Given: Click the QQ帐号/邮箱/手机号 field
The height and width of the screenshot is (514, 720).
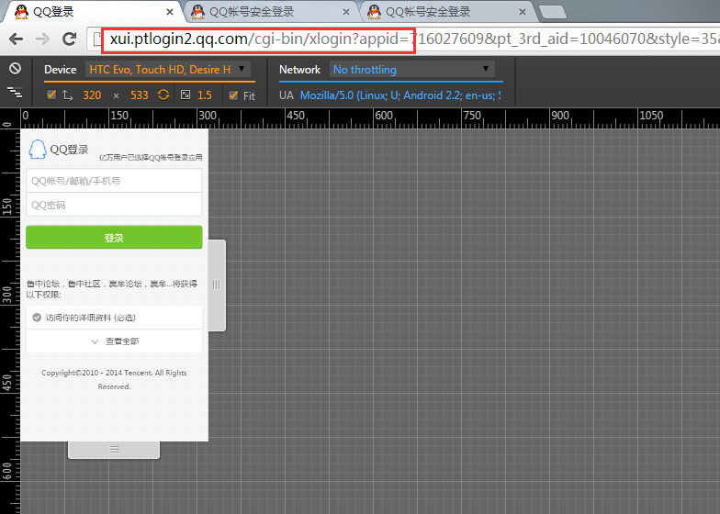Looking at the screenshot, I should click(114, 181).
